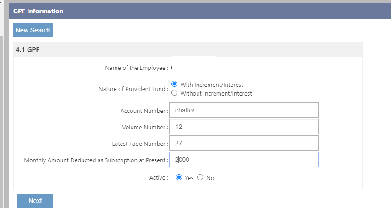Screen dimensions: 391x208
Task: Click the New Search button
Action: 33,30
